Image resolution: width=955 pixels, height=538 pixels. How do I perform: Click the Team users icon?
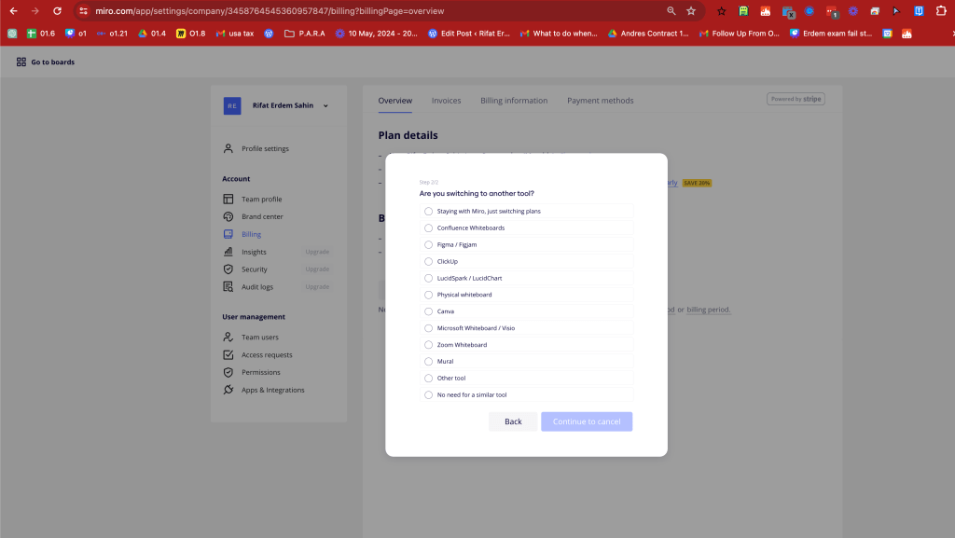coord(228,338)
